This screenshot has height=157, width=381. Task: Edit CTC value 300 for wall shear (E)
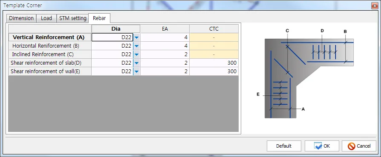pos(214,71)
